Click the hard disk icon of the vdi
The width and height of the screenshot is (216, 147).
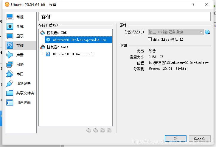[x=48, y=54]
